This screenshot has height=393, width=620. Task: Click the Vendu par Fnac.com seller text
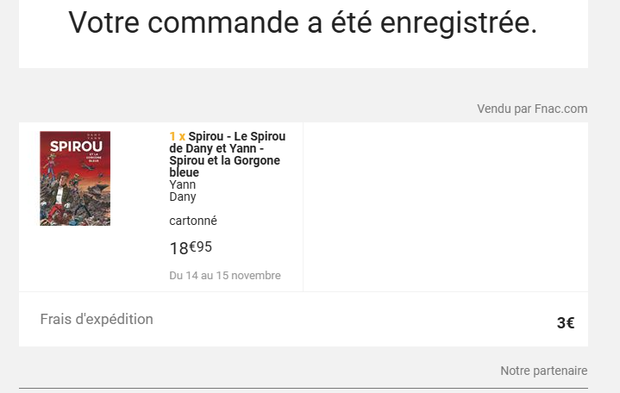tap(532, 109)
